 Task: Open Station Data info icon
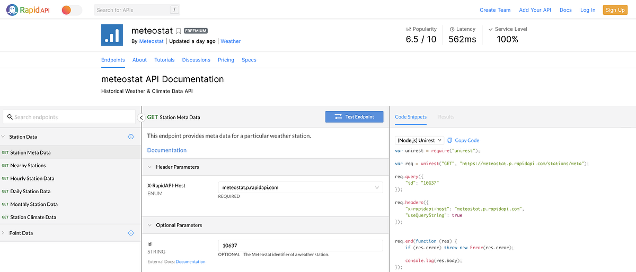131,137
